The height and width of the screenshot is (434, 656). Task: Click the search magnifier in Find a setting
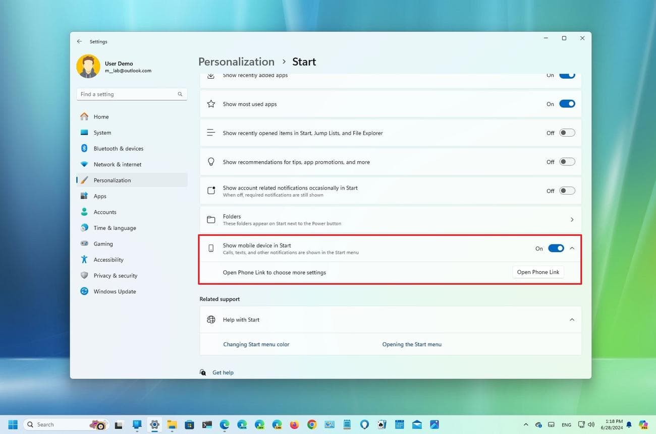[180, 94]
